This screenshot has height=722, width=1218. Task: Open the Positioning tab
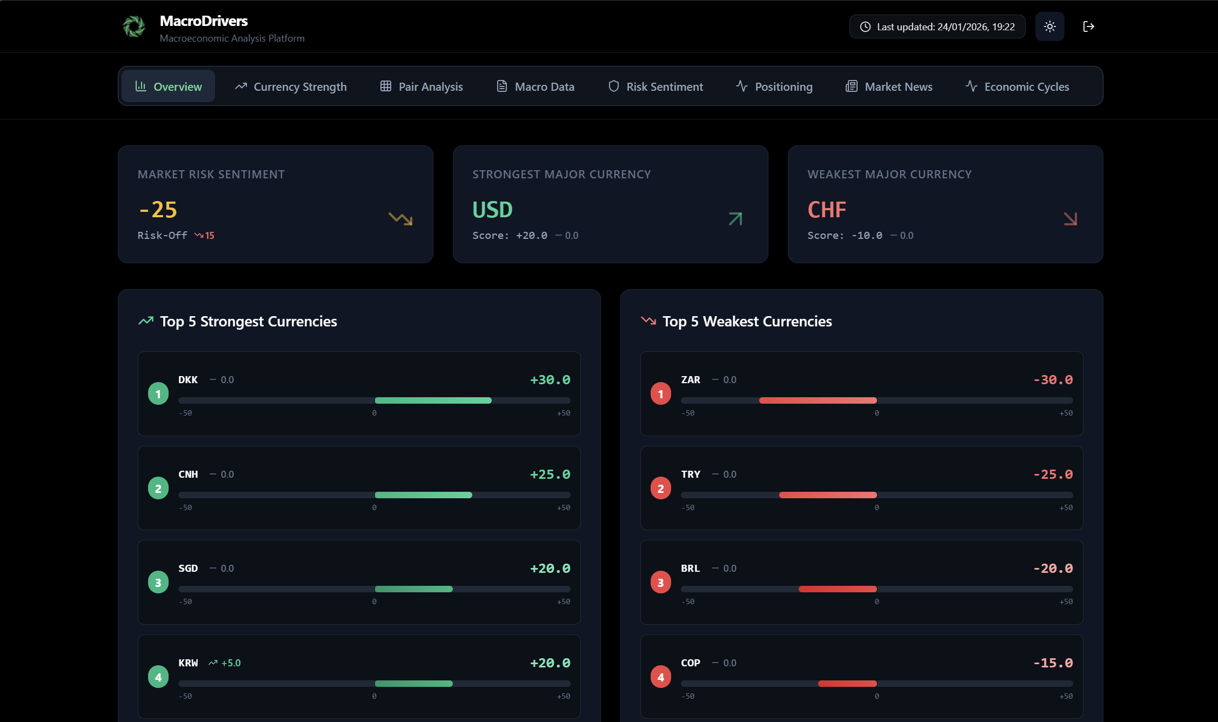click(x=774, y=86)
